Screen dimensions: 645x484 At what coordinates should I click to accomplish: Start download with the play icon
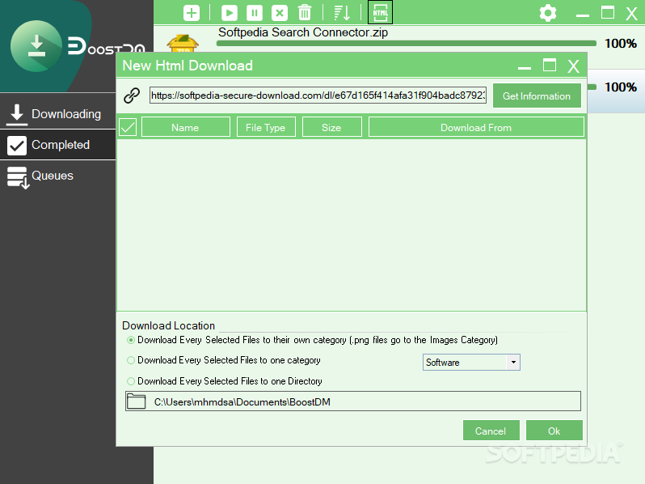tap(229, 13)
